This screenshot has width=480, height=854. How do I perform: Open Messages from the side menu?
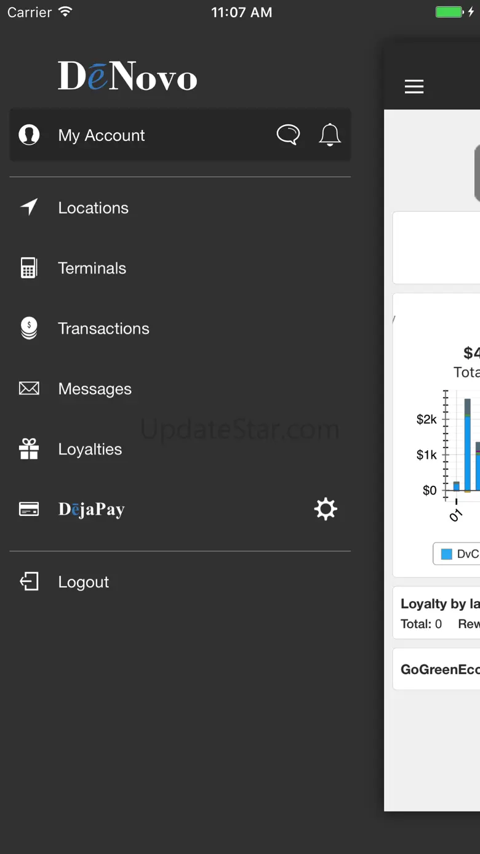[95, 389]
